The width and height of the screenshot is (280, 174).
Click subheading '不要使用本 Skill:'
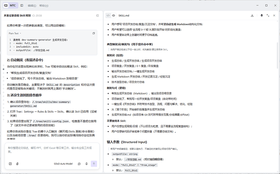coord(116,121)
